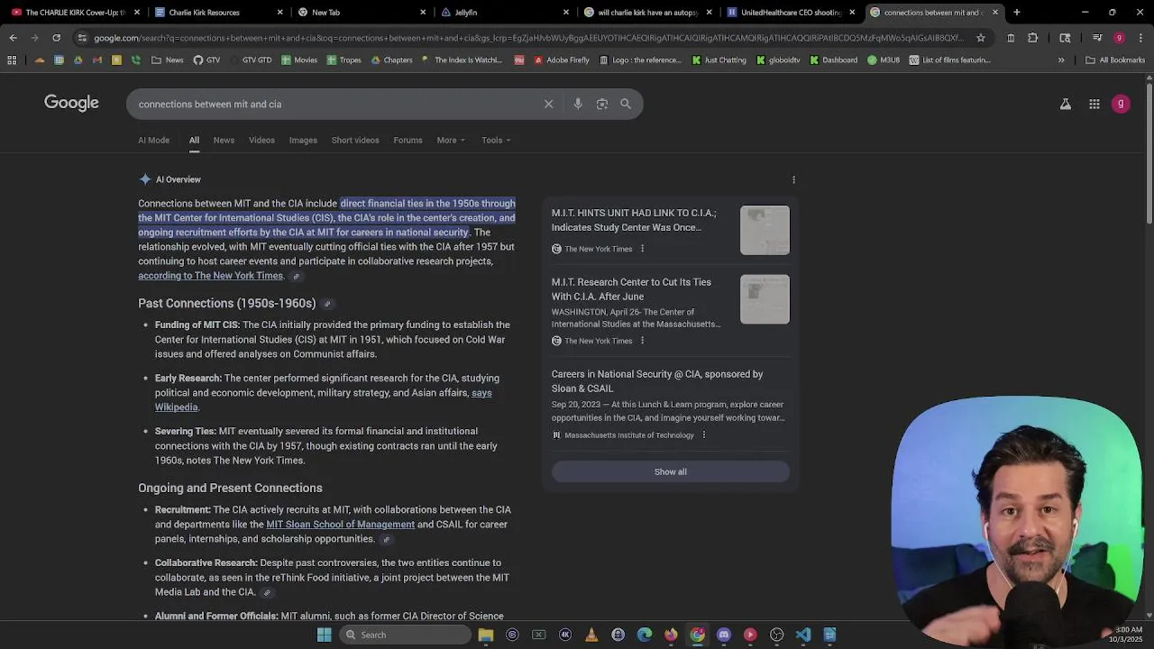
Task: Open the Tools dropdown
Action: click(496, 140)
